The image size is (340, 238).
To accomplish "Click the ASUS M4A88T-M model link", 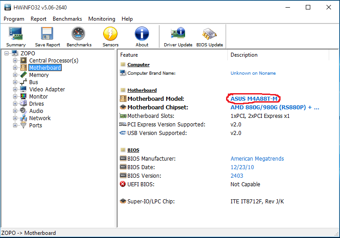I will (254, 99).
